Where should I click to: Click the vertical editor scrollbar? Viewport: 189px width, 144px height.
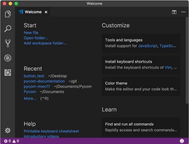[187, 60]
